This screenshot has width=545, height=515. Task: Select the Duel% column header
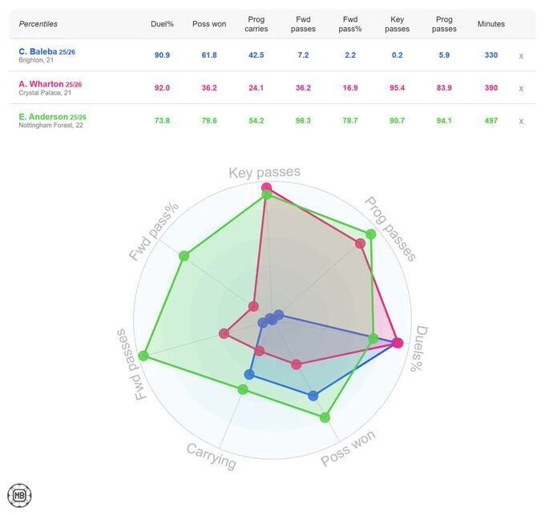[x=162, y=24]
